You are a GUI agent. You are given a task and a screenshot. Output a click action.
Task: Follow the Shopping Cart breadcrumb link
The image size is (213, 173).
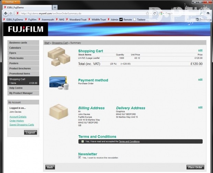coord(60,43)
